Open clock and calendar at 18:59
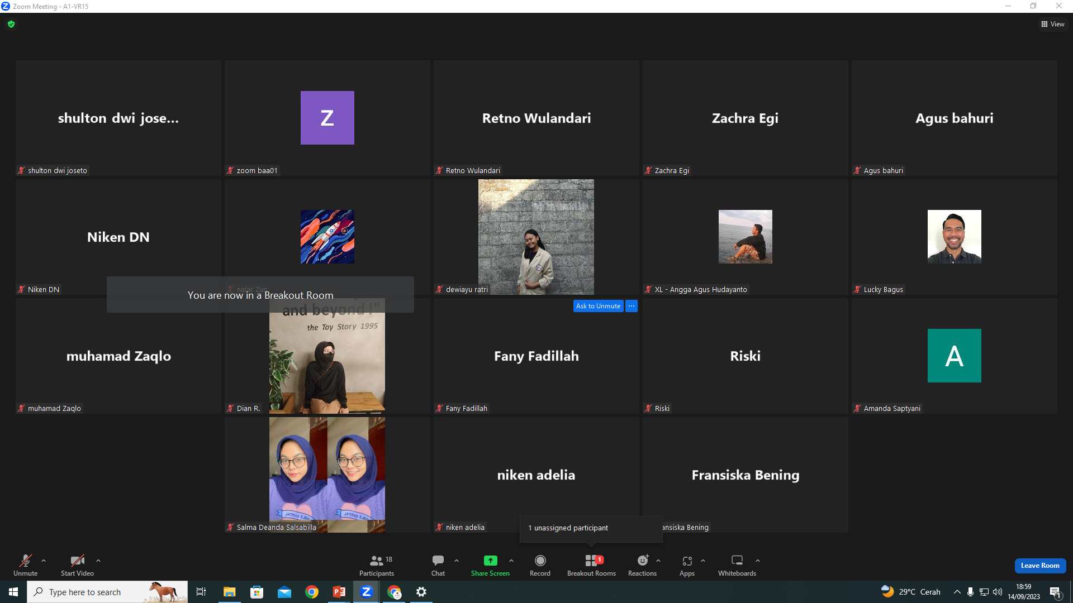Image resolution: width=1073 pixels, height=603 pixels. [1024, 592]
